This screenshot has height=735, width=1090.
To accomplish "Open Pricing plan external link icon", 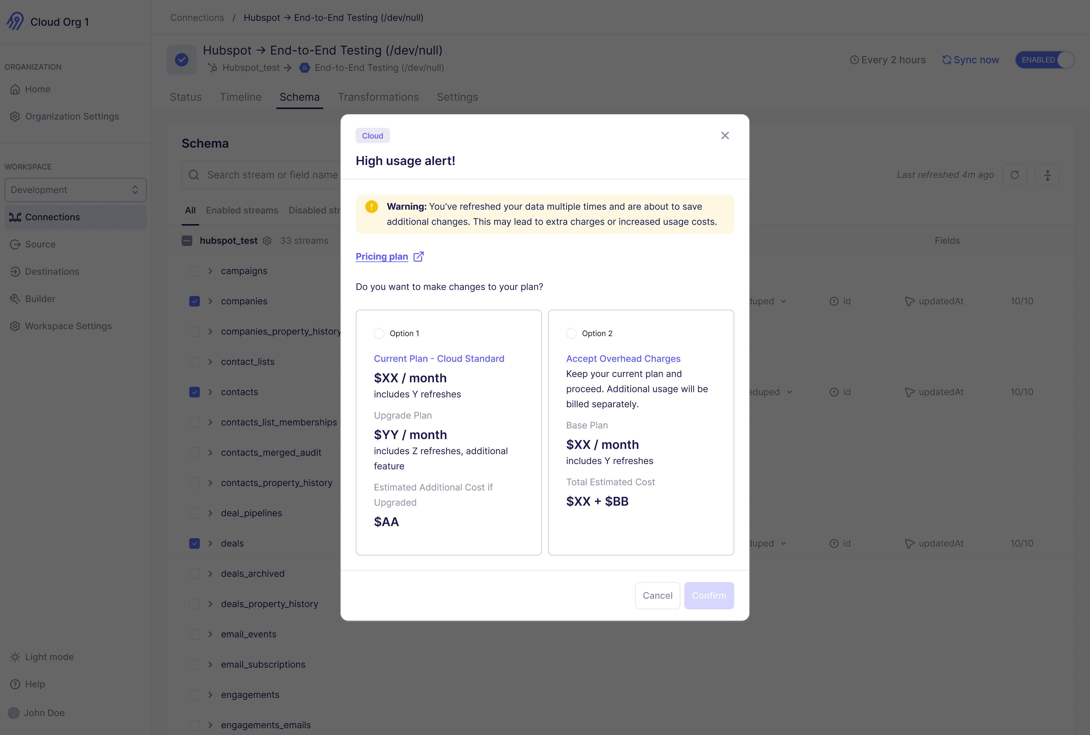I will [419, 256].
